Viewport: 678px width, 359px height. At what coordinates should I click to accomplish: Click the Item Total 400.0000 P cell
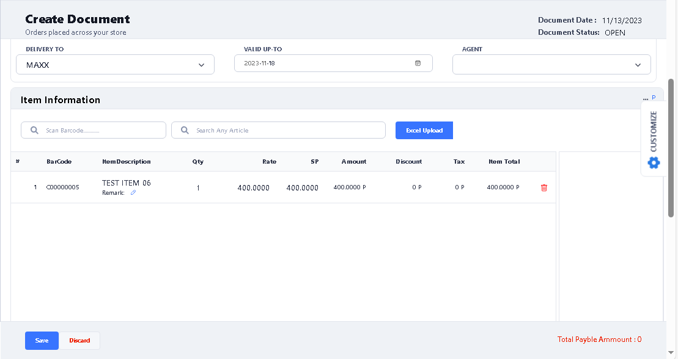coord(503,187)
